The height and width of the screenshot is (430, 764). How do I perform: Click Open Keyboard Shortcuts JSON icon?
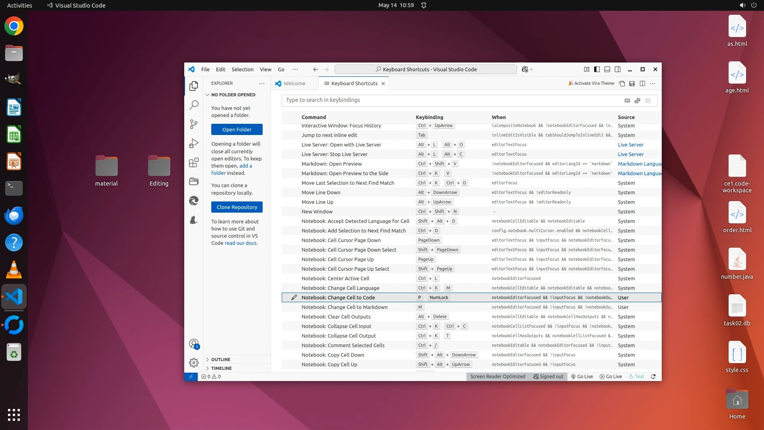pos(622,84)
